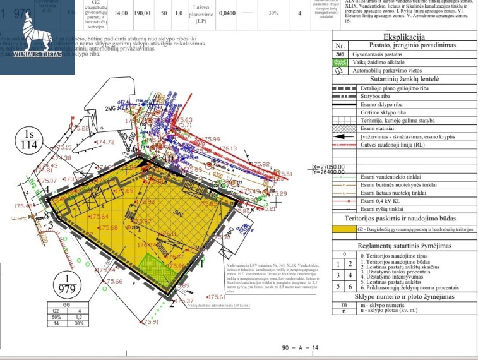Click the parking spaces legend symbol
The width and height of the screenshot is (478, 360).
coord(338,71)
